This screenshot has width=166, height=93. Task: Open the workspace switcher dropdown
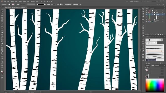pos(134,2)
